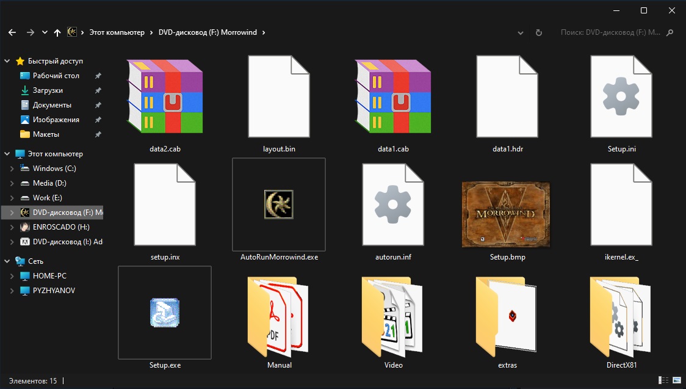
Task: Select the autorun.inf gear file icon
Action: coord(393,205)
